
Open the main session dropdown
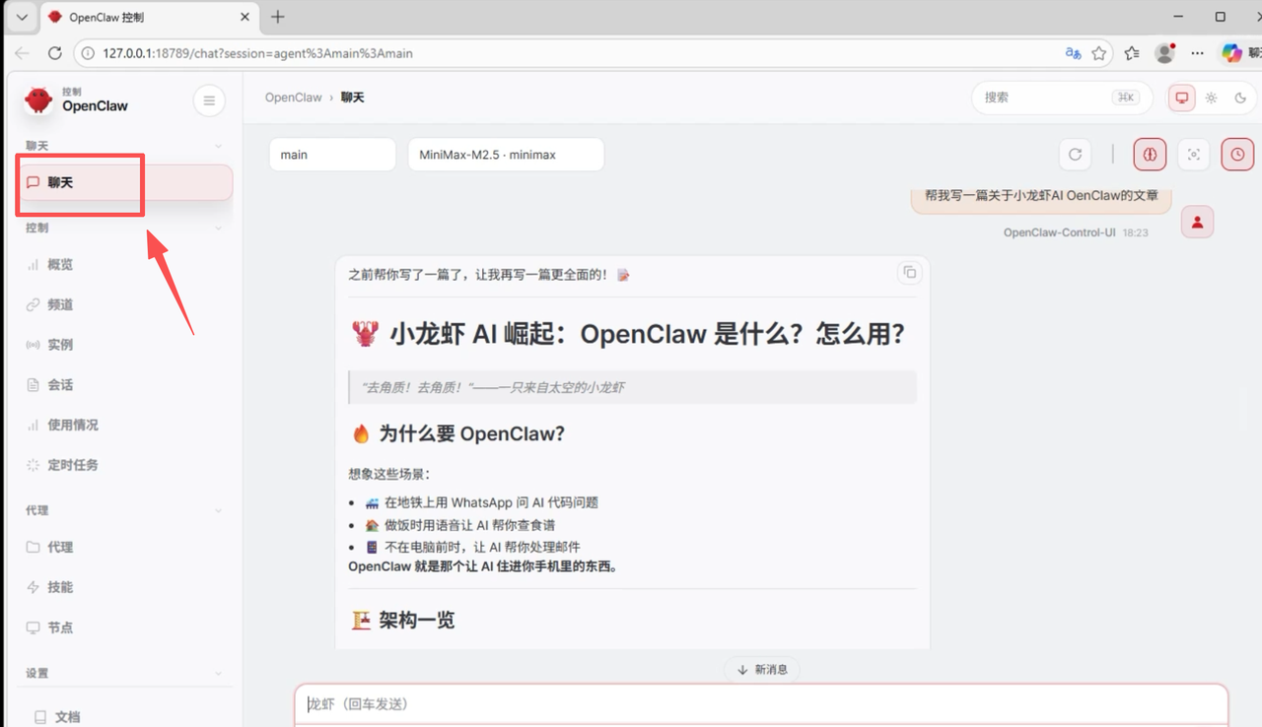click(332, 155)
